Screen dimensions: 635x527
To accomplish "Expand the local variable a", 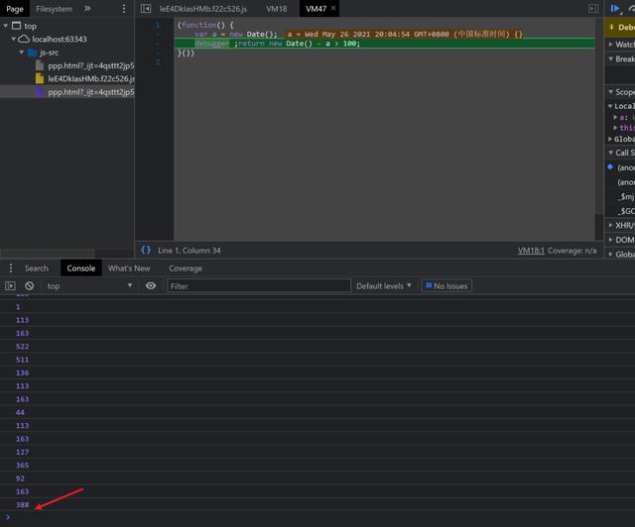I will (615, 117).
